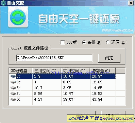Click free space value 39.67

click(68, 99)
